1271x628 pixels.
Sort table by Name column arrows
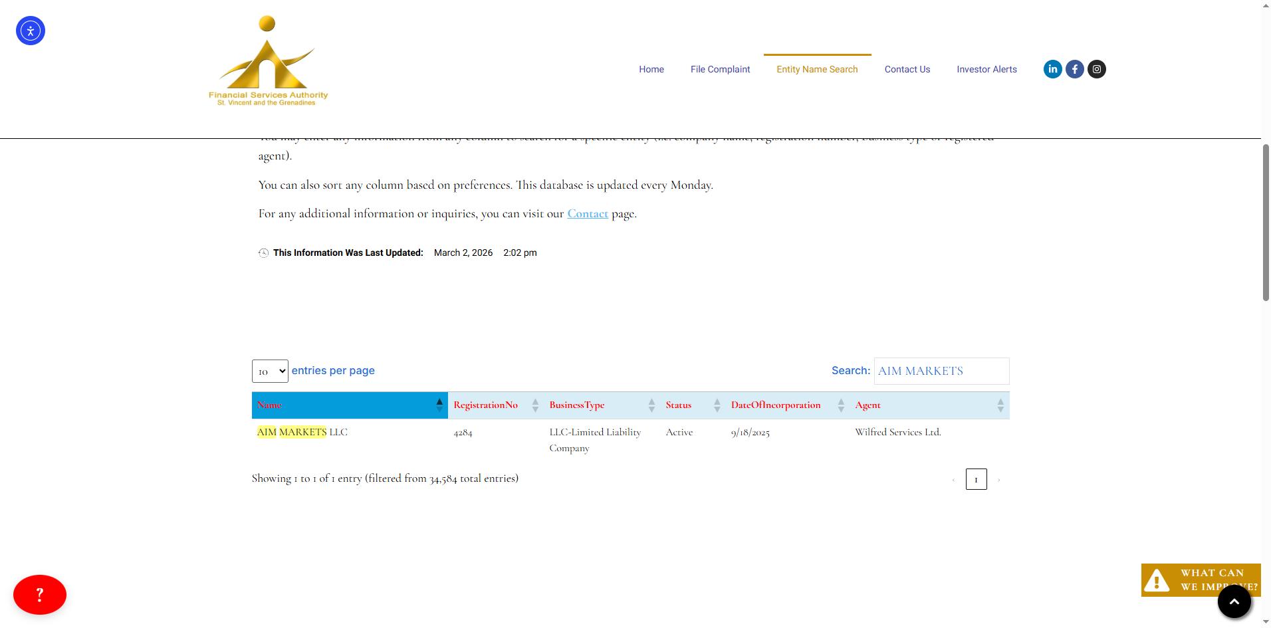[439, 405]
